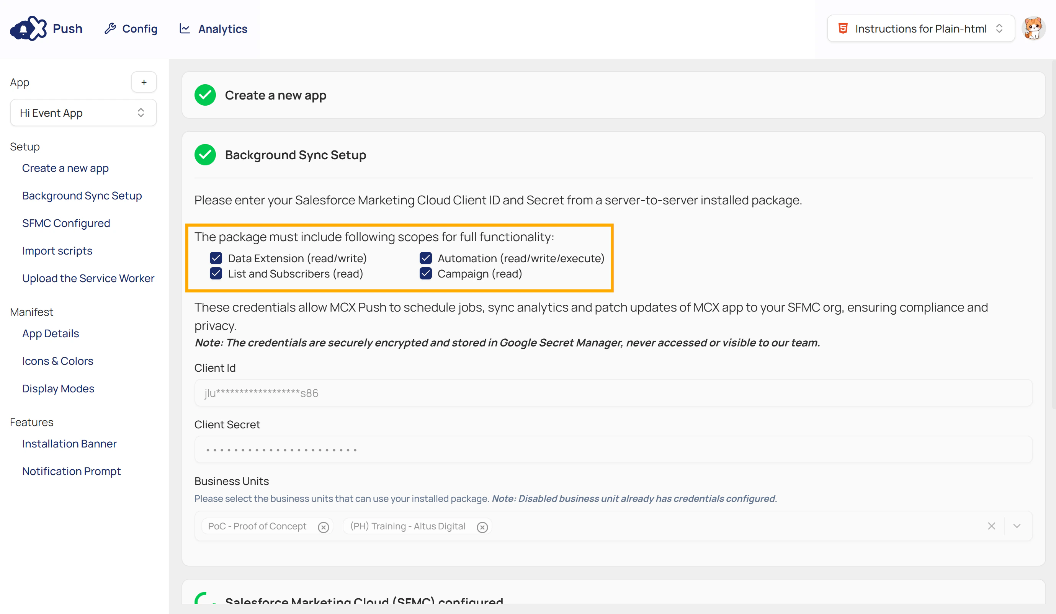Open SFMC Configured sidebar link

point(66,223)
